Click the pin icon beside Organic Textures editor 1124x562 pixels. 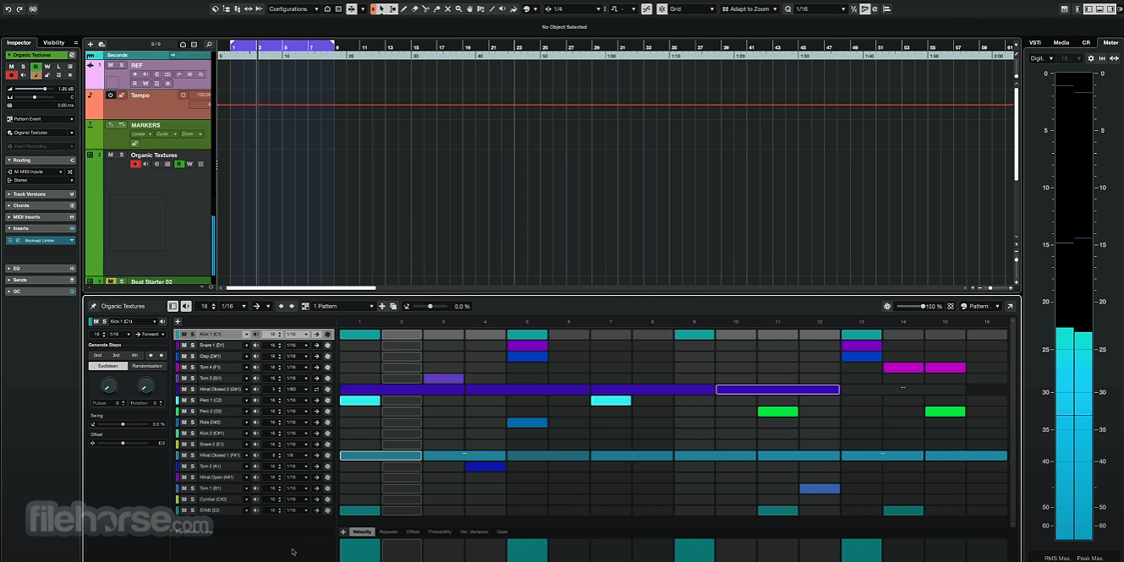[x=93, y=306]
